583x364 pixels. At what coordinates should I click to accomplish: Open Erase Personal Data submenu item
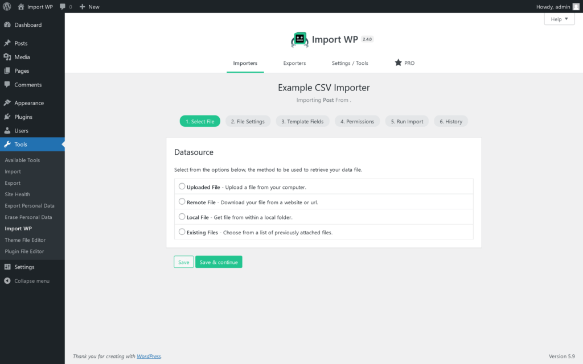pyautogui.click(x=28, y=217)
